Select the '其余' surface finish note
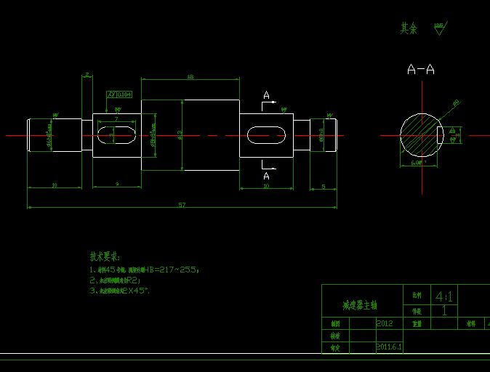Image resolution: width=490 pixels, height=372 pixels. coord(409,28)
